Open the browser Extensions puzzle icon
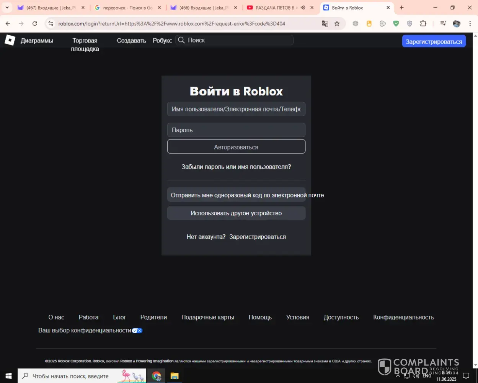The image size is (478, 383). click(x=423, y=24)
